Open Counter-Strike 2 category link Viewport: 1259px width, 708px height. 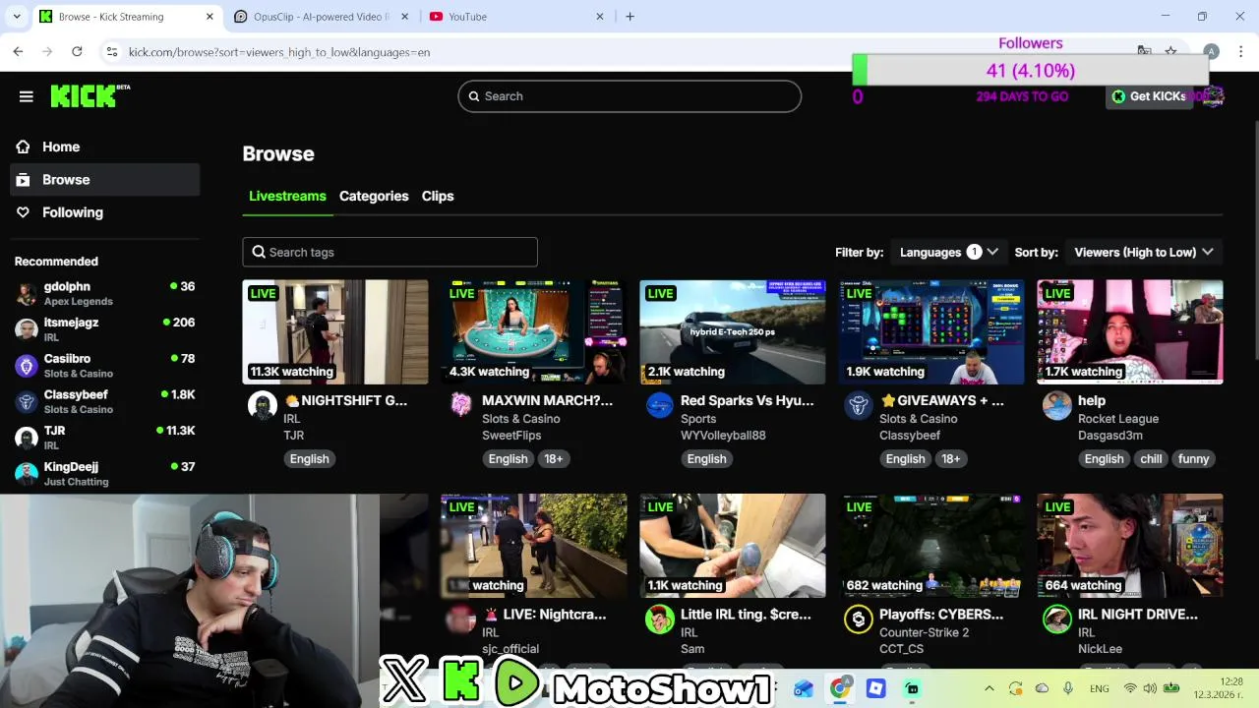pos(925,632)
